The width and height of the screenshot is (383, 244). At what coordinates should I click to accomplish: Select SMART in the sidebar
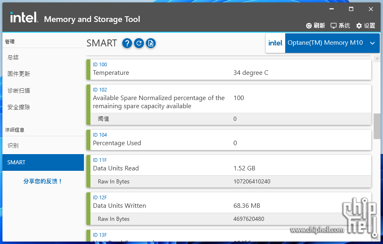click(16, 162)
